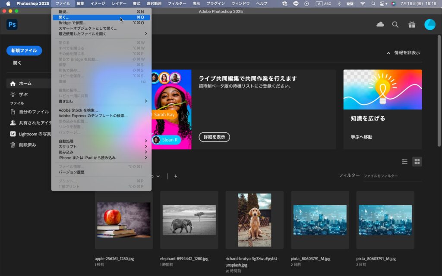
Task: Open the レイヤー menu in menu bar
Action: tap(119, 3)
